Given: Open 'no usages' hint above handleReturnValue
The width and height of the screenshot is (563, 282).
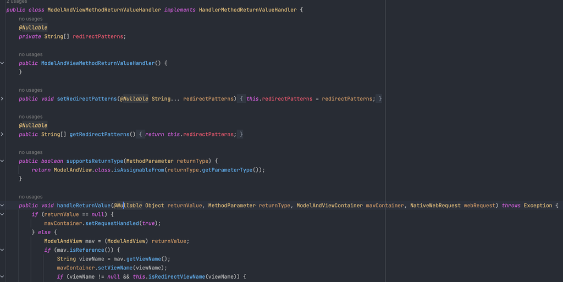Looking at the screenshot, I should [x=31, y=197].
